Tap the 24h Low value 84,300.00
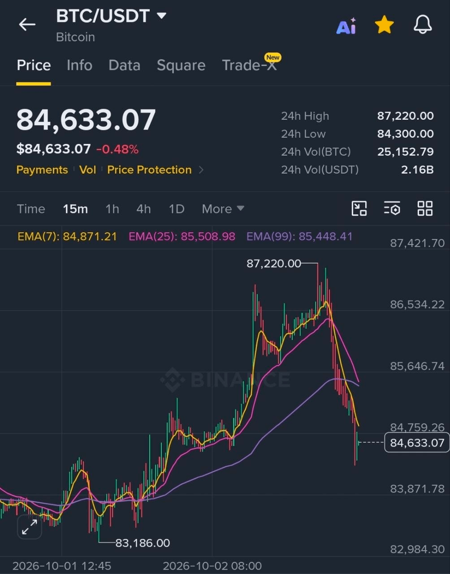The width and height of the screenshot is (450, 574). coord(405,134)
